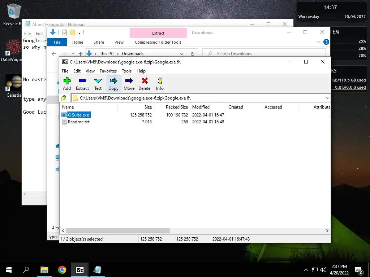370x277 pixels.
Task: Switch to Explorer View ribbon tab
Action: pos(119,42)
